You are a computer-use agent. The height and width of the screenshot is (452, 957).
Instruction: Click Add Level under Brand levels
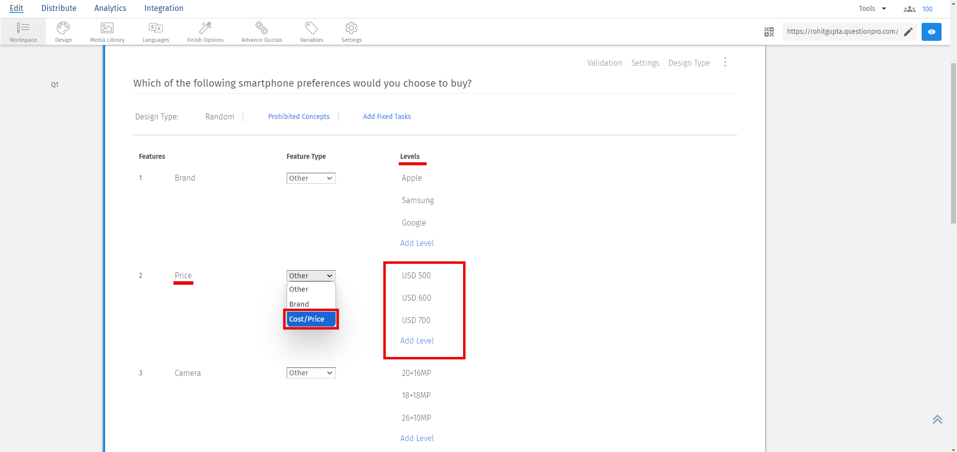pos(417,243)
